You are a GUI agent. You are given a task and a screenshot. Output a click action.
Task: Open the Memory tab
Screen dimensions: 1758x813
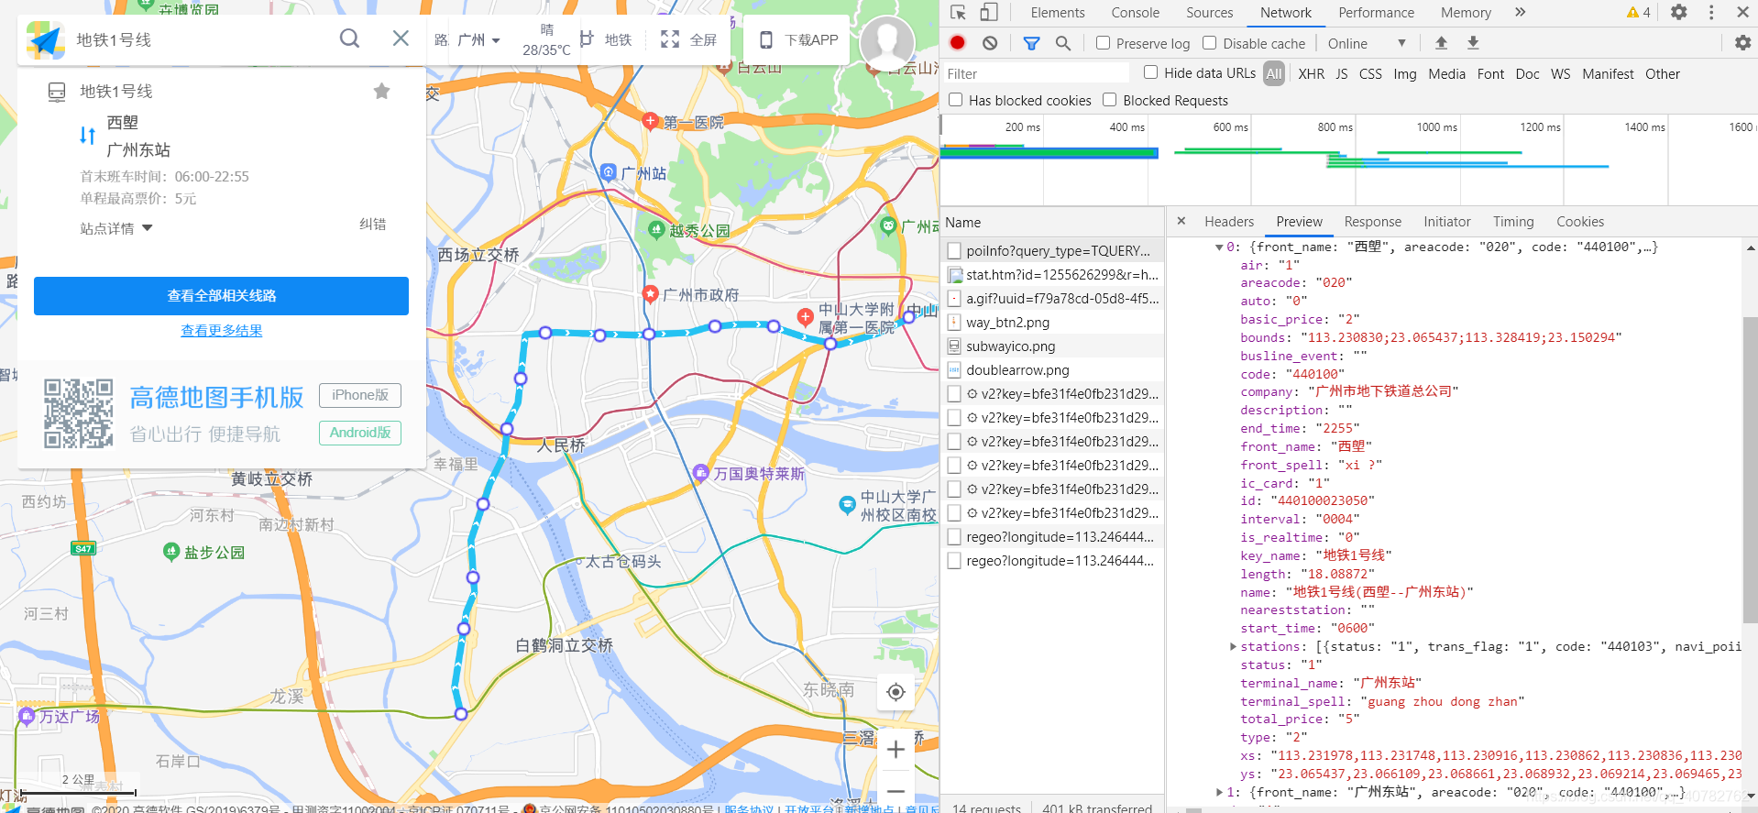pyautogui.click(x=1466, y=13)
